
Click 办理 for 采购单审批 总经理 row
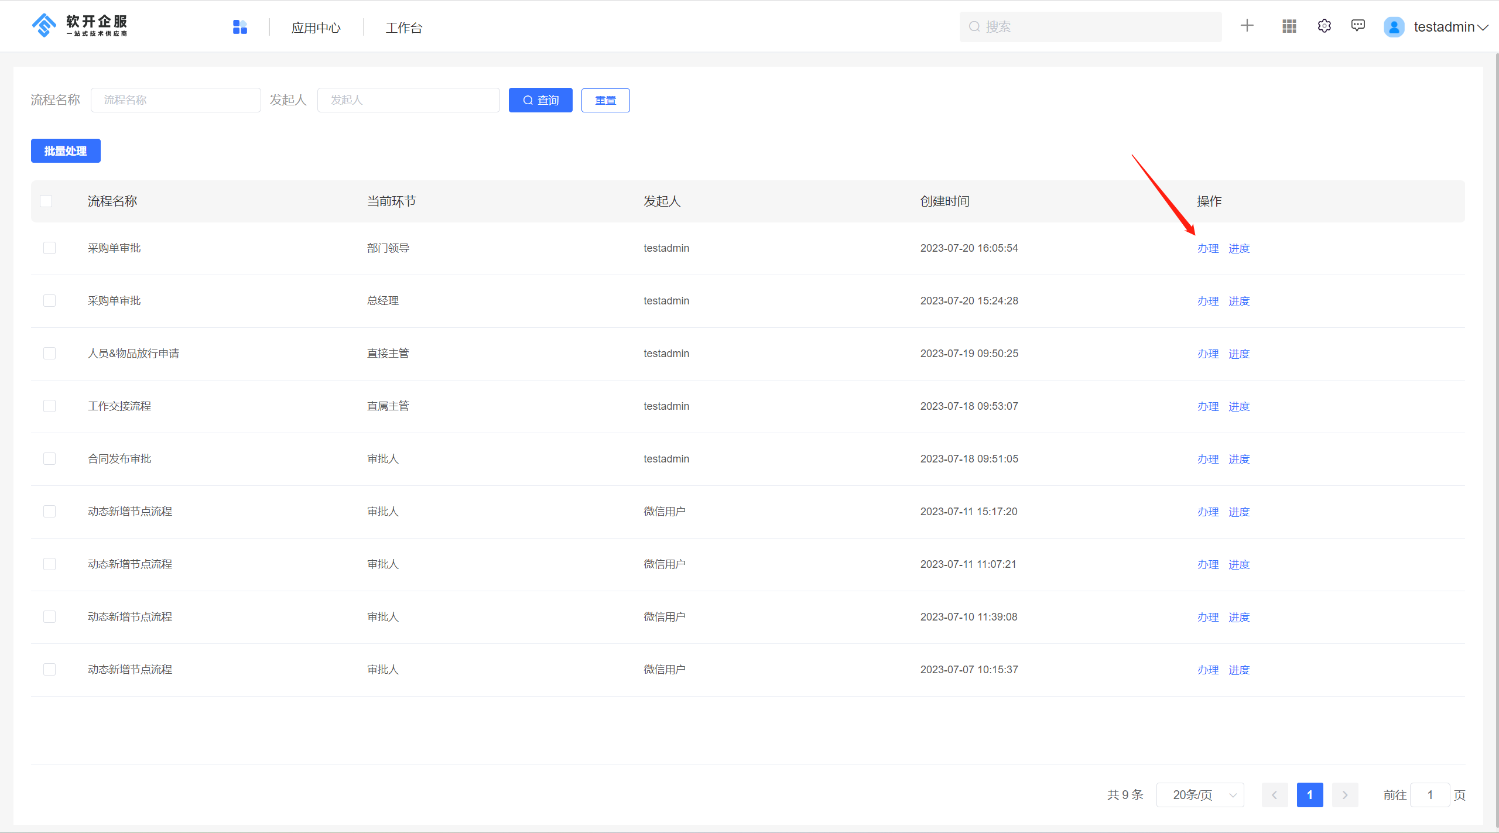click(1208, 301)
